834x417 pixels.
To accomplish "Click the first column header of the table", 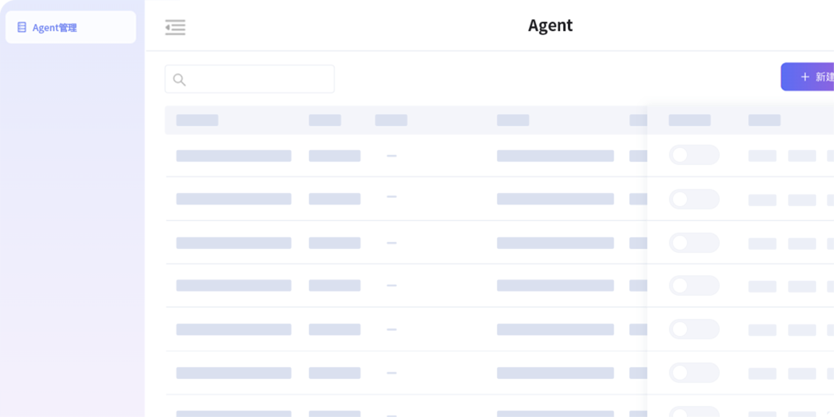I will pos(197,120).
